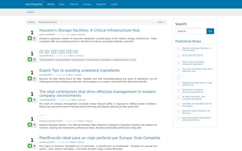Viewport: 242px width, 151px height.
Task: Click the socialupme site logo
Action: (x=34, y=4)
